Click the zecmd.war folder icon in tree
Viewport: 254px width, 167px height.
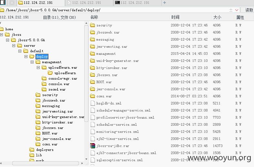(44, 89)
